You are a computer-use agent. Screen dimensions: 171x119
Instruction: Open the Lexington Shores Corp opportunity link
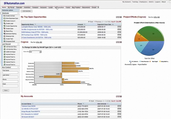click(x=36, y=27)
